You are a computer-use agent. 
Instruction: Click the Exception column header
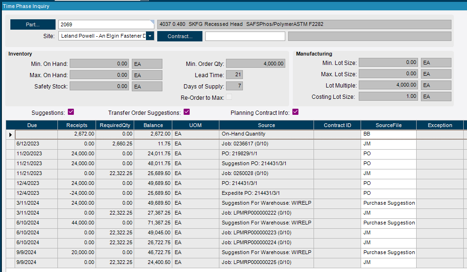(440, 125)
